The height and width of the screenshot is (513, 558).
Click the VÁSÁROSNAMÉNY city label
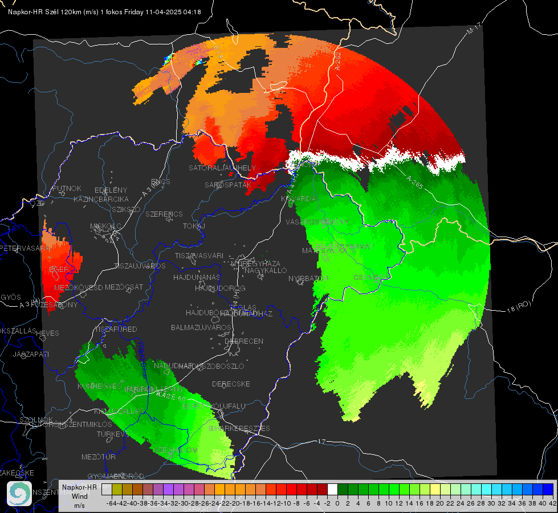coord(317,222)
